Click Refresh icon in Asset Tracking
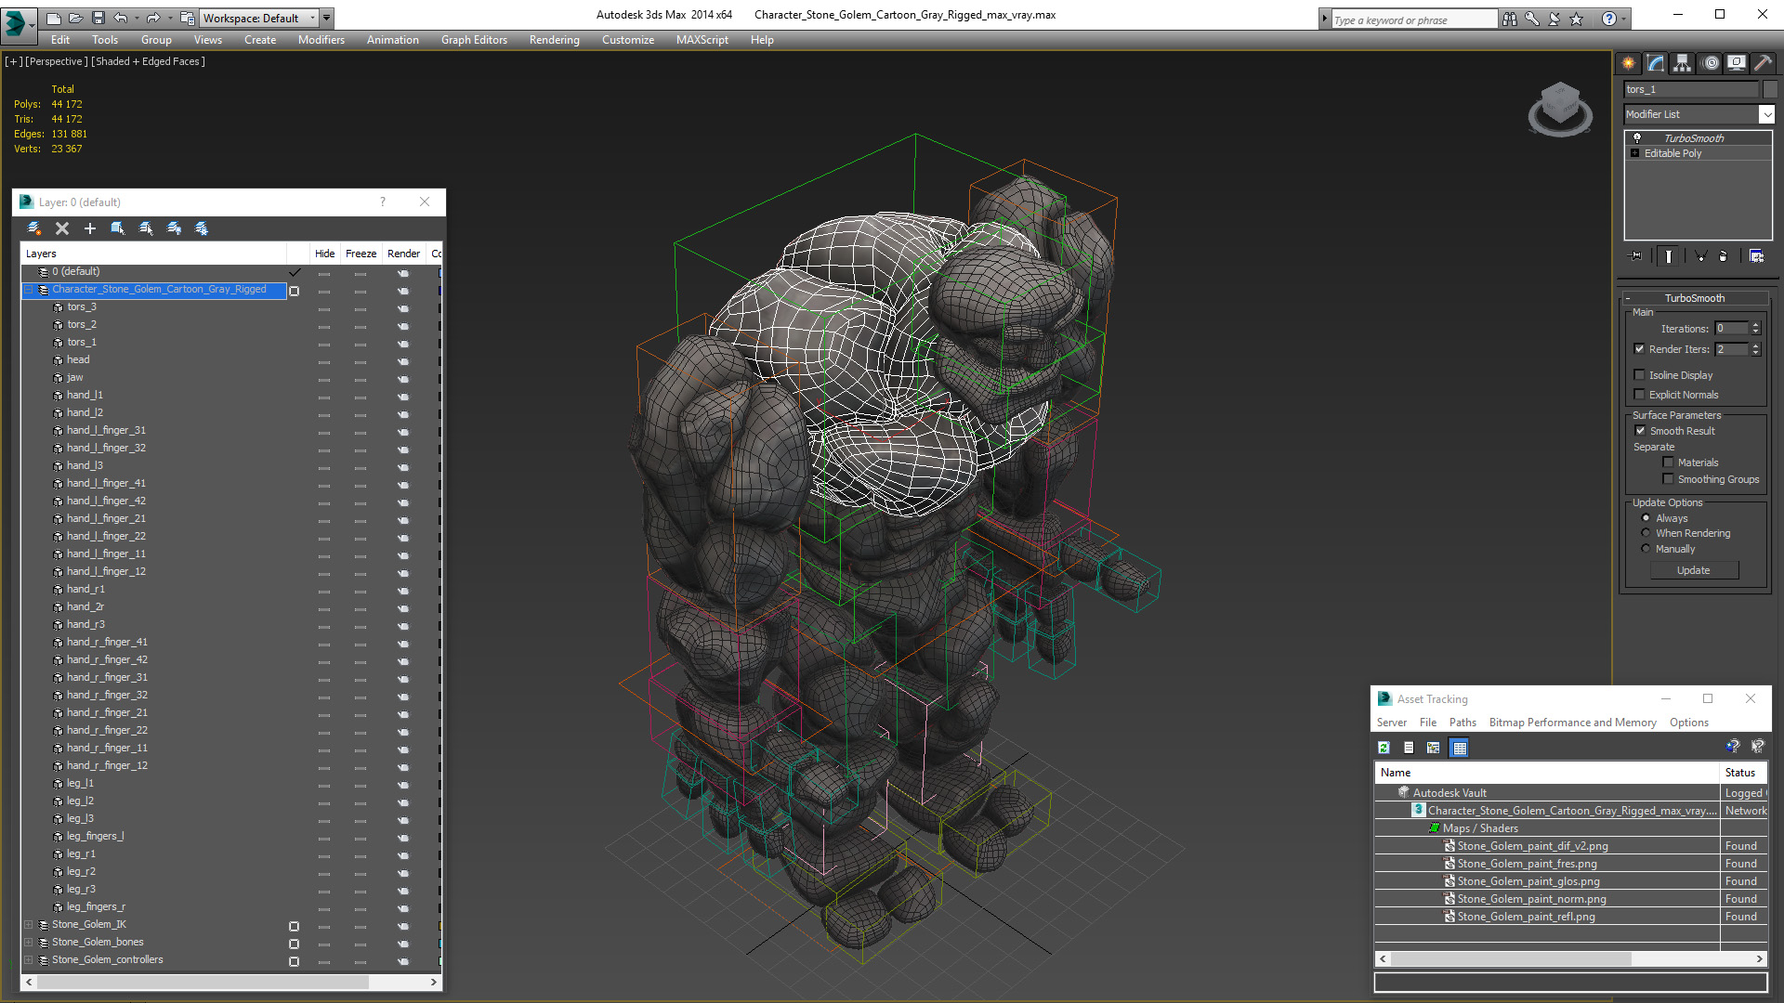Screen dimensions: 1784x1003 pyautogui.click(x=1384, y=748)
